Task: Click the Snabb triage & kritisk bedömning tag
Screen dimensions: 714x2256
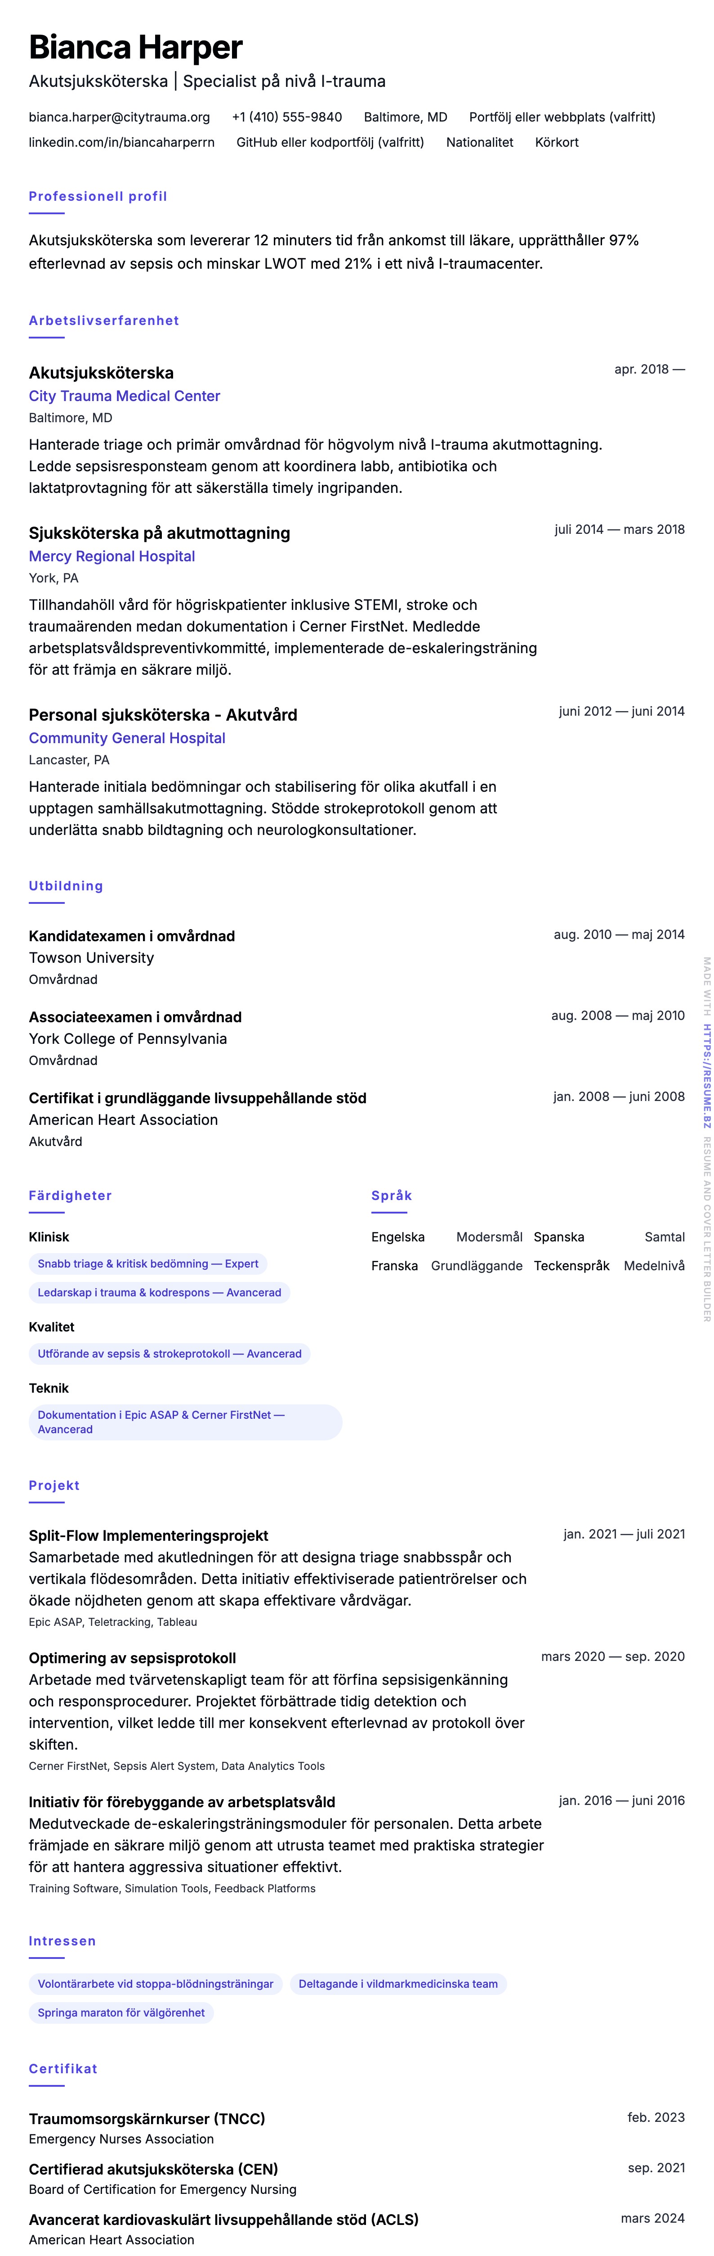Action: [x=148, y=1264]
